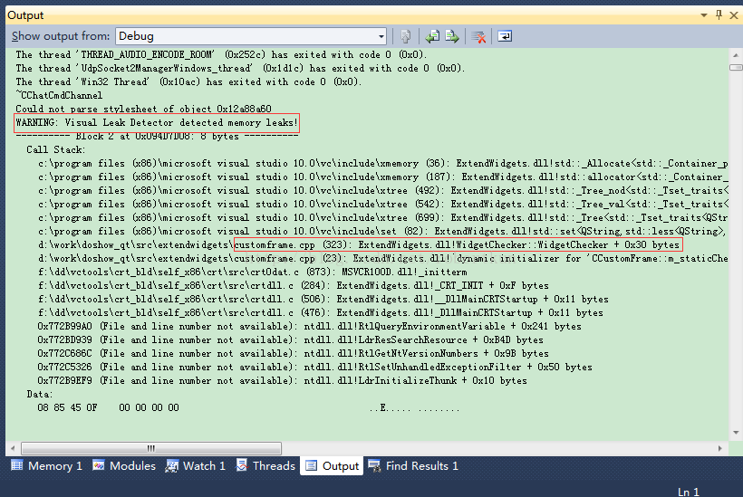This screenshot has height=497, width=743.
Task: Open the Threads tab
Action: point(265,465)
